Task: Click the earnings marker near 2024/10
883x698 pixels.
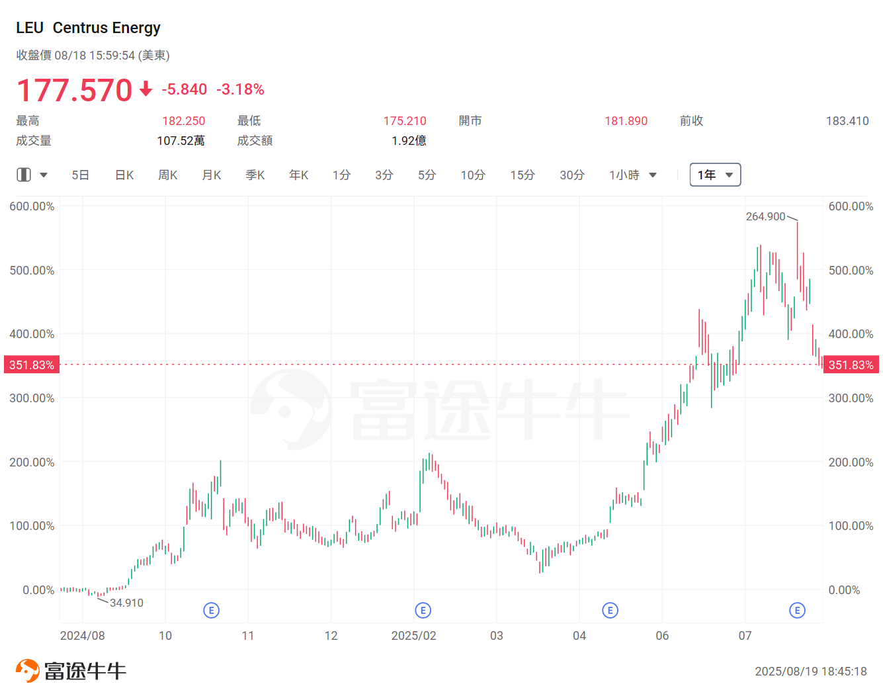Action: [x=212, y=610]
